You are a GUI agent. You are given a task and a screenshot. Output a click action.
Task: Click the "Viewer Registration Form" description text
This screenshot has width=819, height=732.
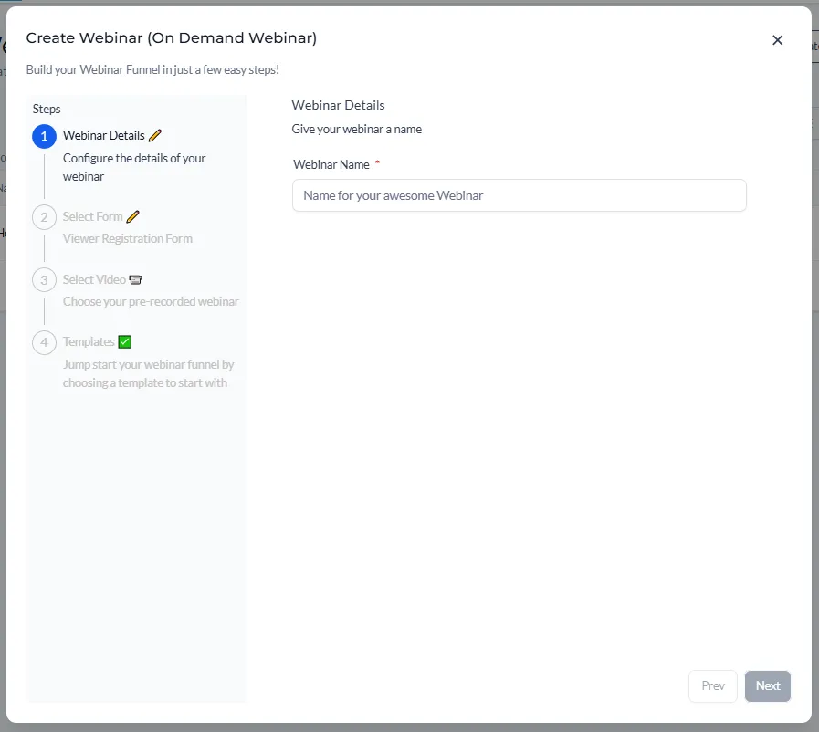[127, 239]
